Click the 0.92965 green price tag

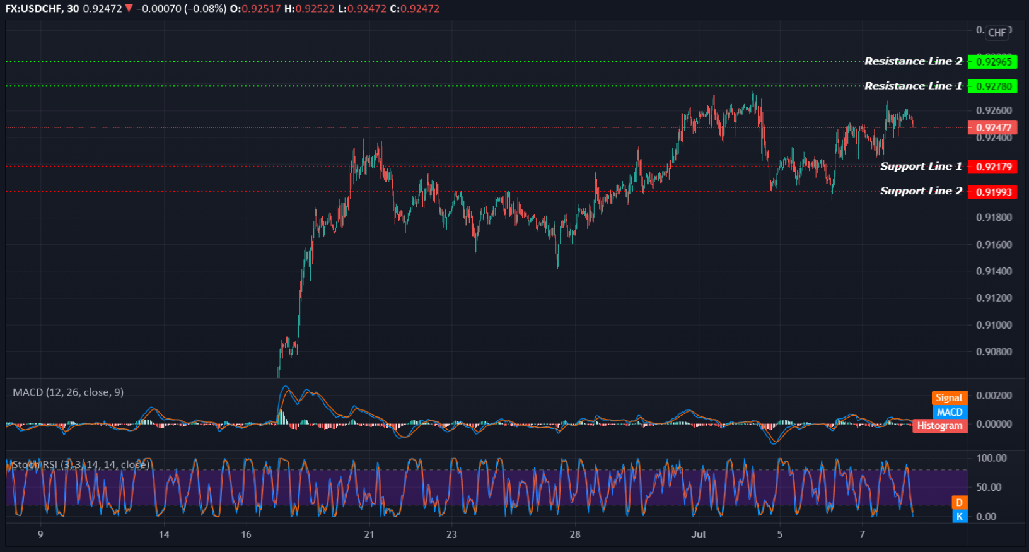(993, 62)
